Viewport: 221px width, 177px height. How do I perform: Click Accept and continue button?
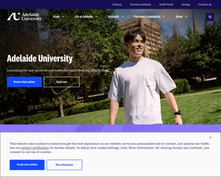coord(27,165)
